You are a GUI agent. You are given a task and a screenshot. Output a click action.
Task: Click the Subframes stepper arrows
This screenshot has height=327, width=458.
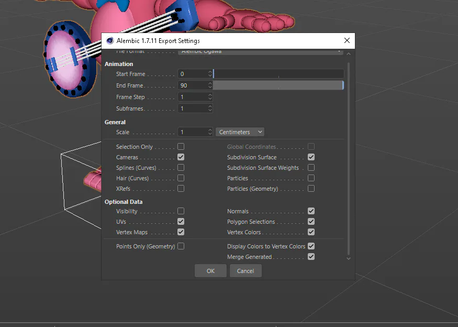click(210, 108)
